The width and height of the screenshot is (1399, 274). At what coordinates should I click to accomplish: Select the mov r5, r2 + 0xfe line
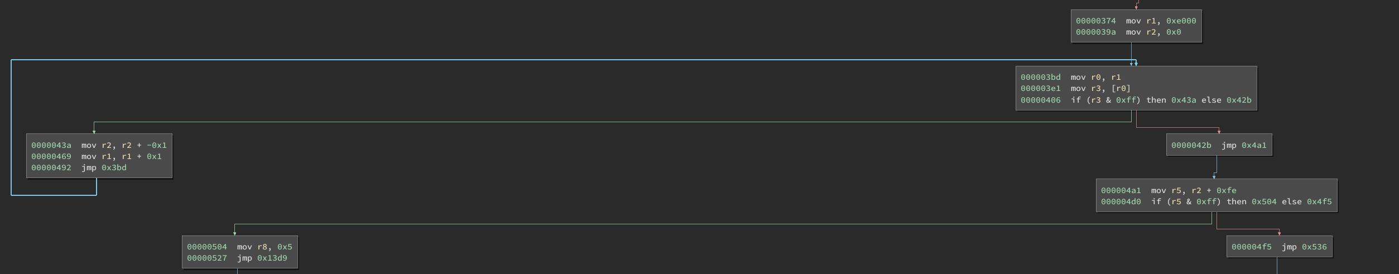click(1169, 191)
